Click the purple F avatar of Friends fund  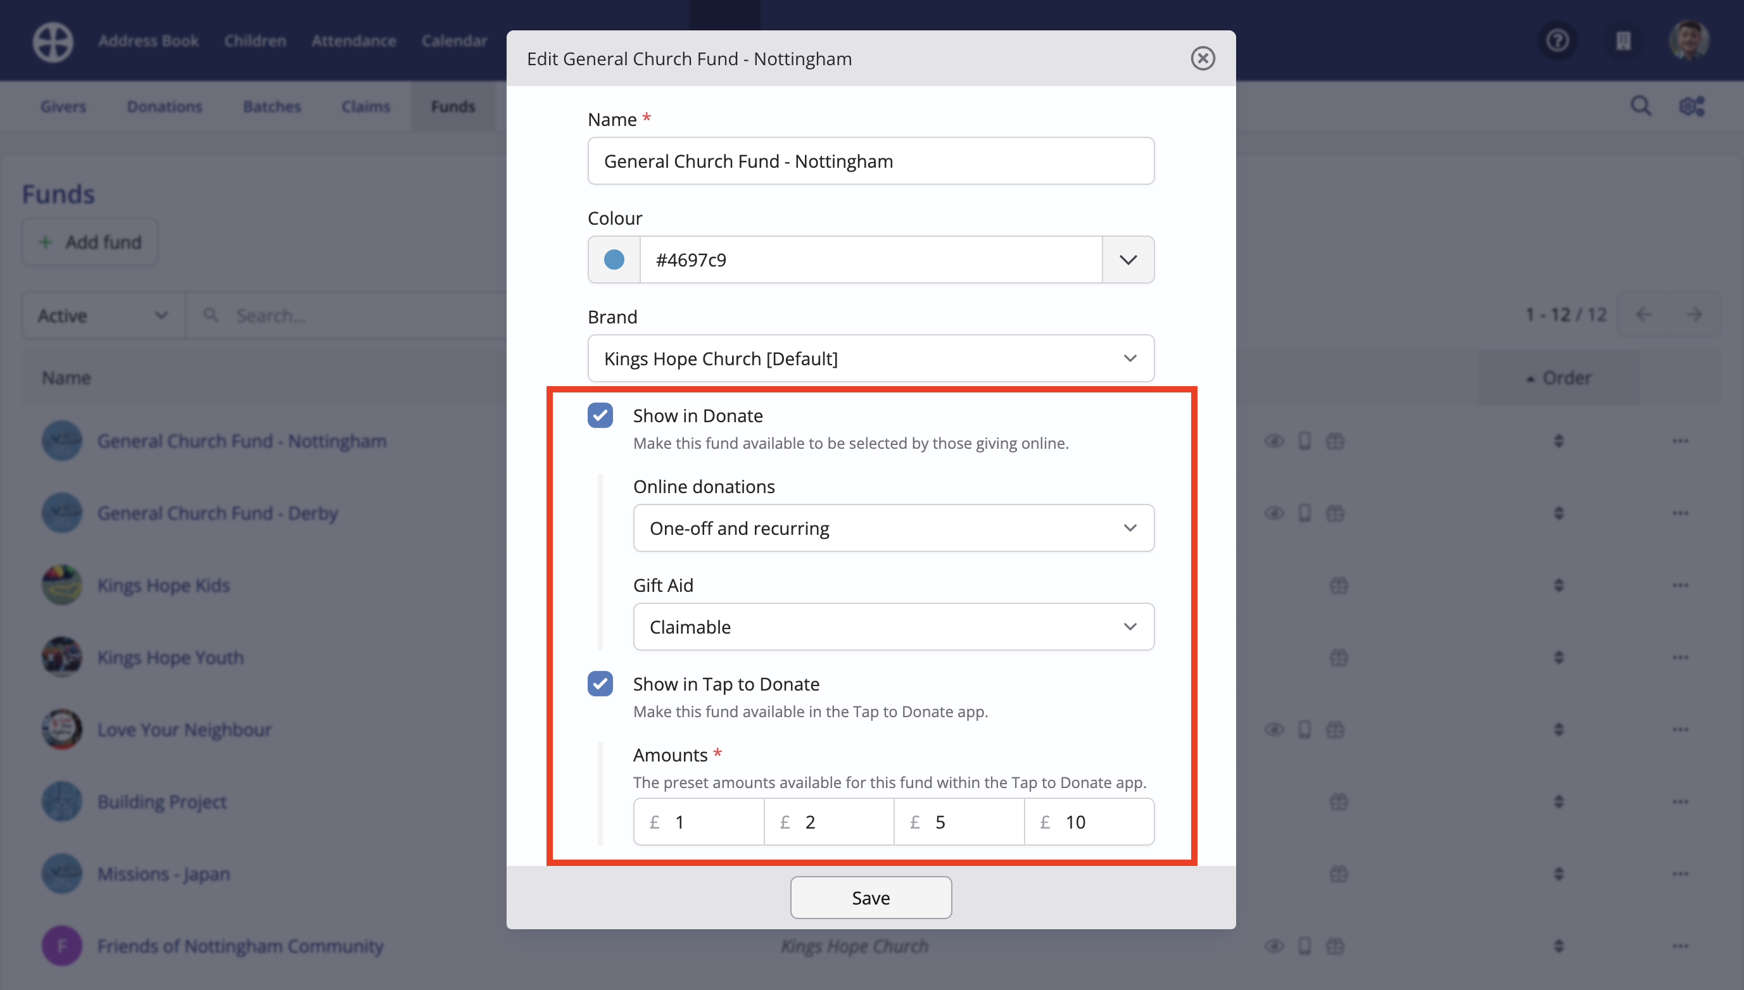[x=62, y=946]
